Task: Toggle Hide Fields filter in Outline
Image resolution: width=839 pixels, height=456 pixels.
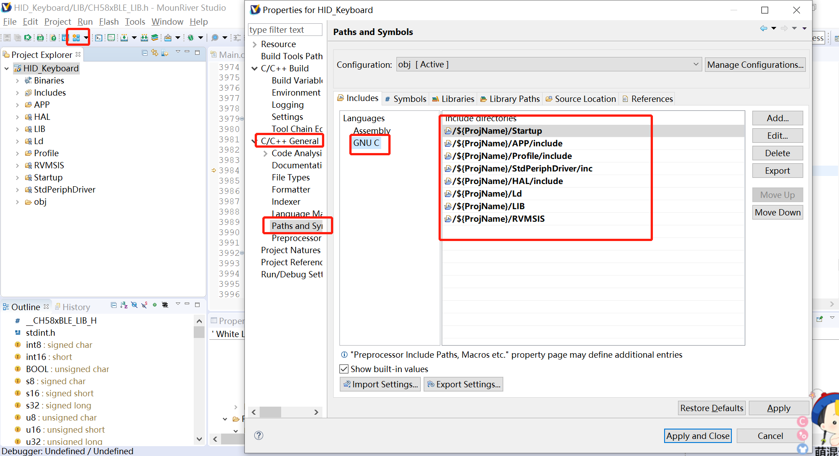Action: (134, 305)
